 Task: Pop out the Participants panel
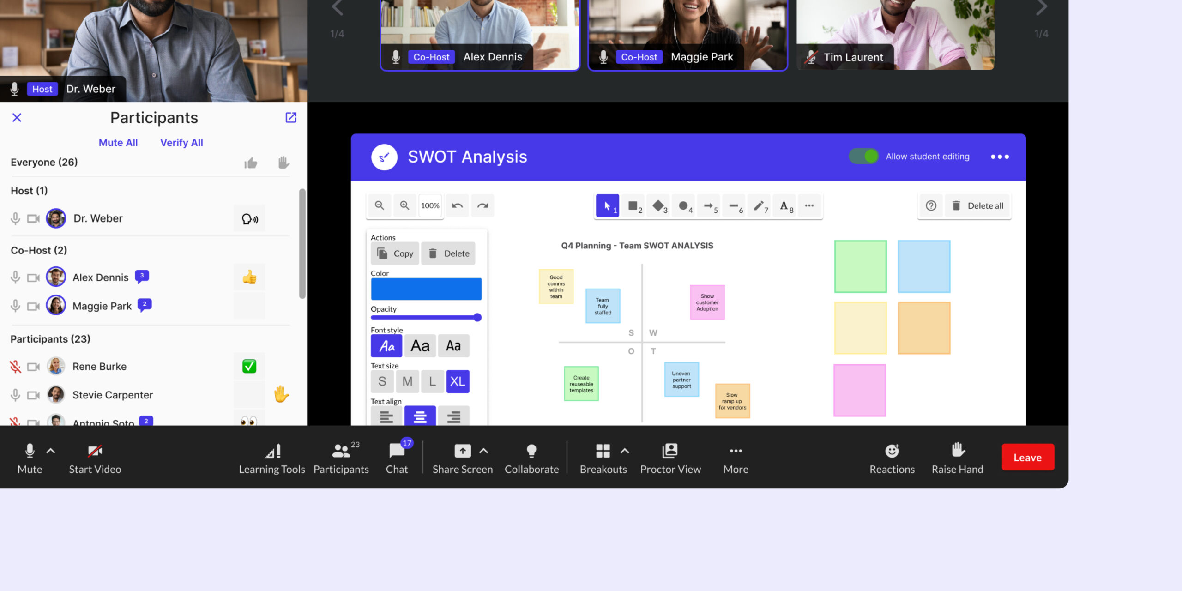[x=291, y=118]
